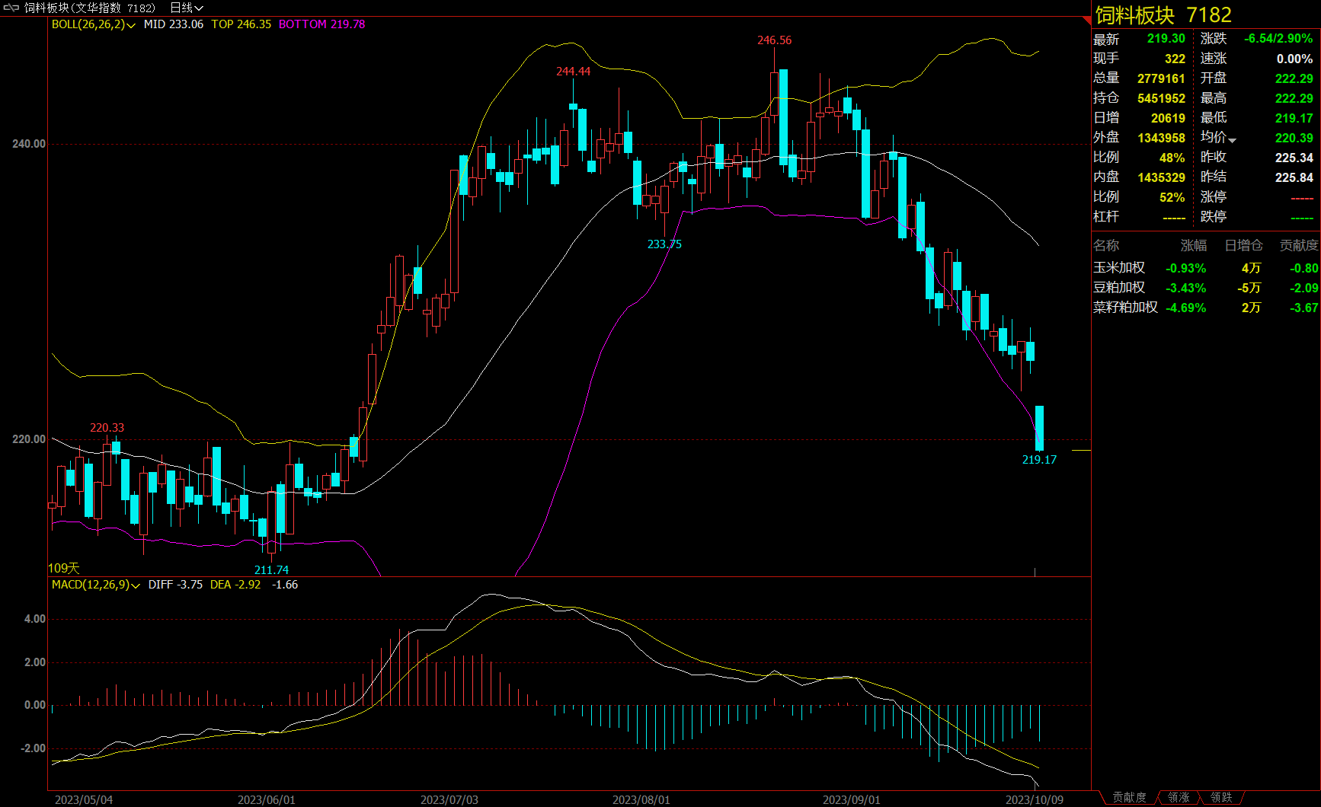Click the 内盘 比例 value 52%
1321x807 pixels.
[1172, 197]
